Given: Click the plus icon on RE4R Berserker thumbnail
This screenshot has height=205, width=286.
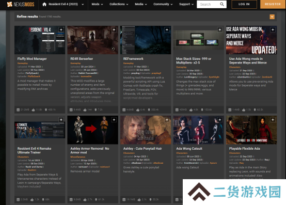Looking at the screenshot, I should (x=114, y=29).
